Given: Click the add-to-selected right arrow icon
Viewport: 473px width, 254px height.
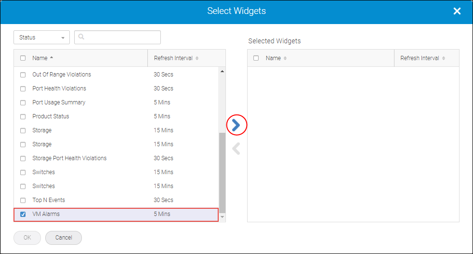Looking at the screenshot, I should click(x=236, y=125).
